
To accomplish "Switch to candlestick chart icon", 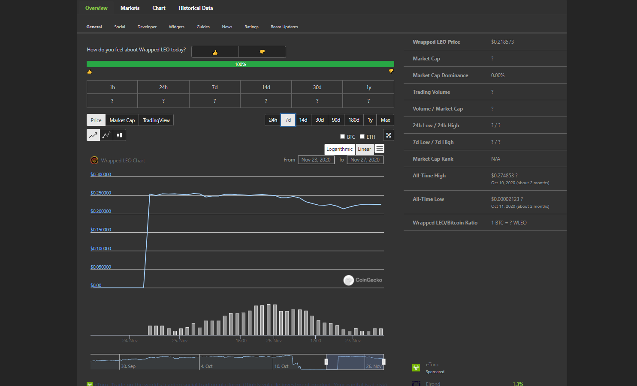I will [119, 135].
